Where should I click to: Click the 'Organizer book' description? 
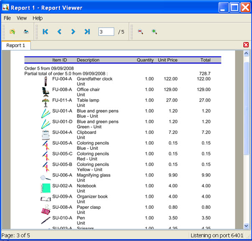[92, 197]
